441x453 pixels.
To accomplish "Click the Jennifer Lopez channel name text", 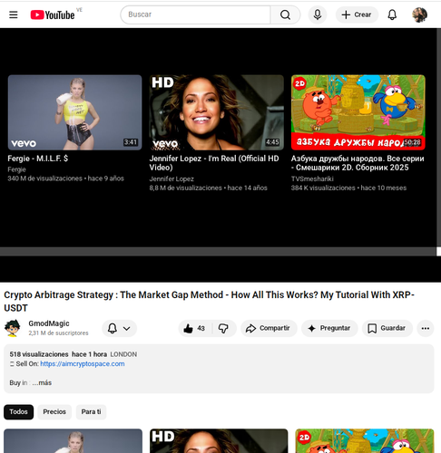I will coord(171,178).
